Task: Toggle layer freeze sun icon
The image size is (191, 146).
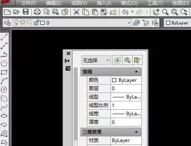Action: point(22,22)
